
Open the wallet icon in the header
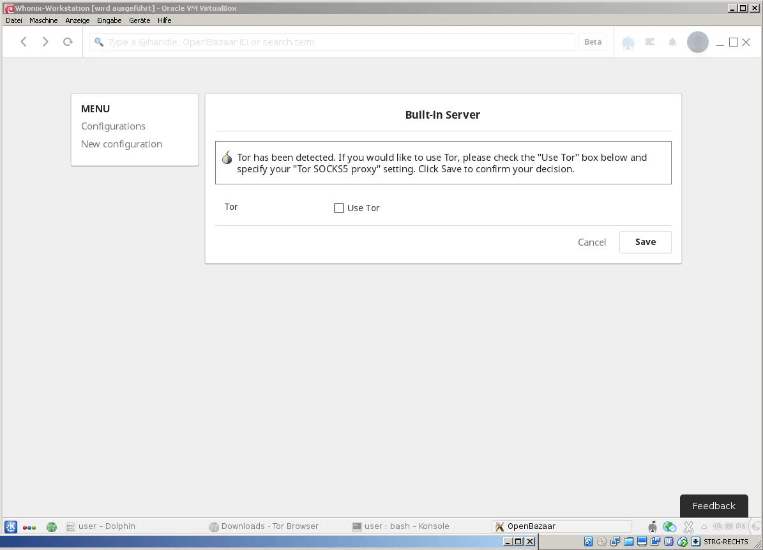pos(650,42)
